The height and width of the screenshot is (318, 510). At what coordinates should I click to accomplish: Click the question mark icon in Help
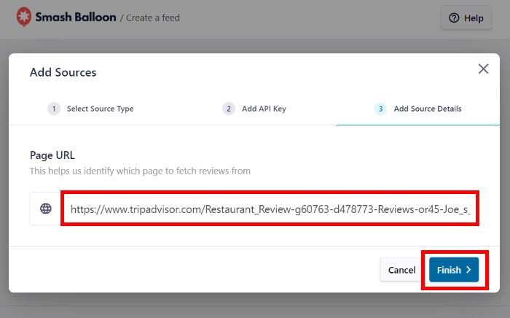point(454,18)
